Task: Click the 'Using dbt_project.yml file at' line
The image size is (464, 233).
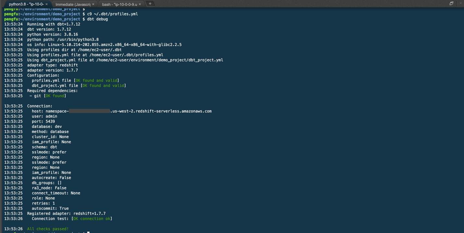Action: (125, 60)
